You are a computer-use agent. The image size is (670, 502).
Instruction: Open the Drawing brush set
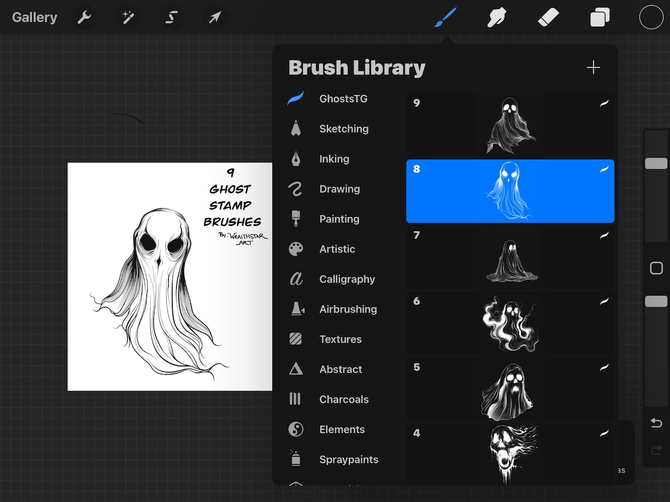click(339, 188)
